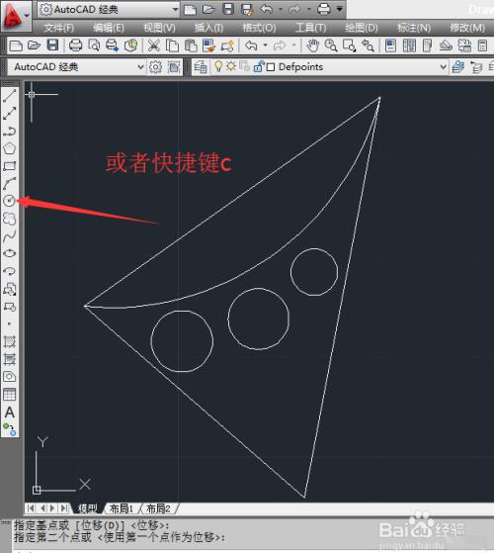494x553 pixels.
Task: Open the 绘图(D) menu
Action: click(x=362, y=28)
